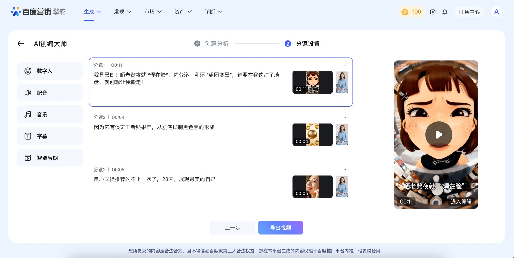Click the 导出视频 export button
The width and height of the screenshot is (514, 258).
[x=281, y=228]
